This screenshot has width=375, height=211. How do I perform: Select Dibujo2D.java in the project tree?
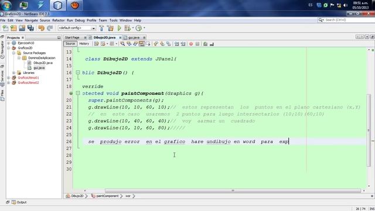click(43, 63)
